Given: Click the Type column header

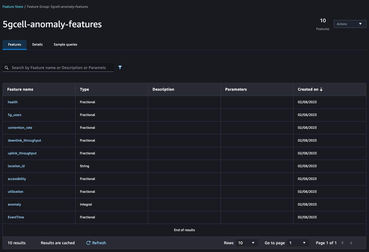Looking at the screenshot, I should (x=112, y=89).
